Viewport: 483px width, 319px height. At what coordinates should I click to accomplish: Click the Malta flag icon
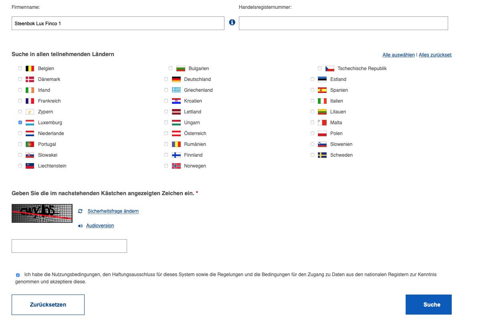322,122
